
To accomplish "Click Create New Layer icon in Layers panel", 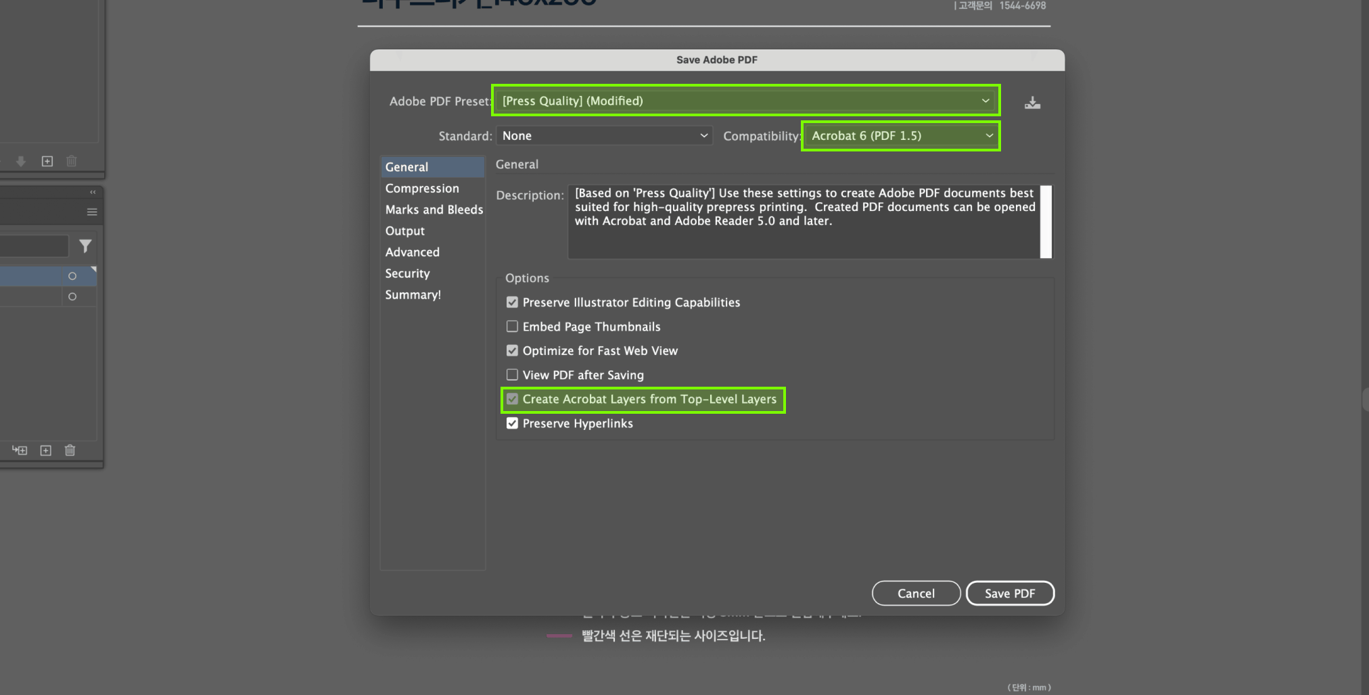I will 46,450.
